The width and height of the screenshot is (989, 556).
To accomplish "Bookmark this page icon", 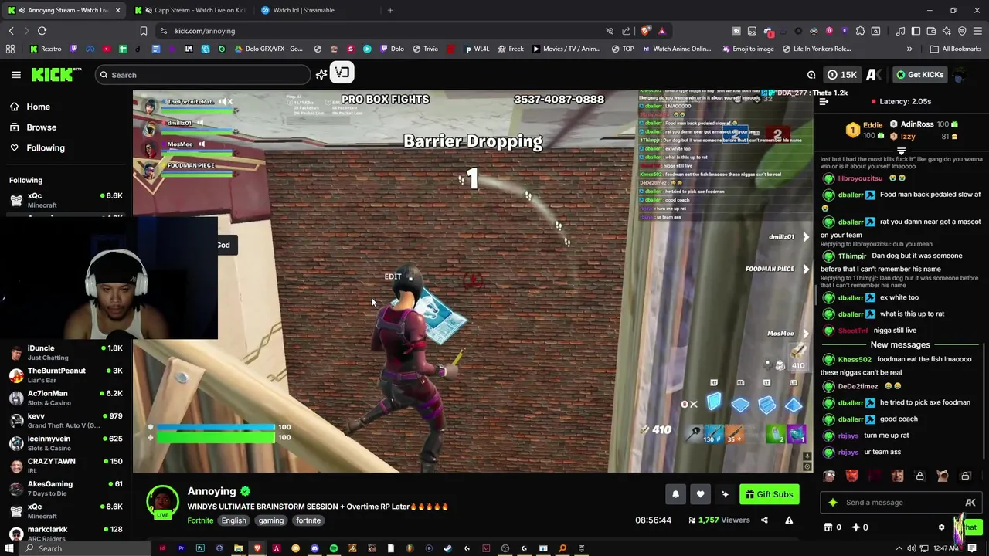I will [x=143, y=31].
